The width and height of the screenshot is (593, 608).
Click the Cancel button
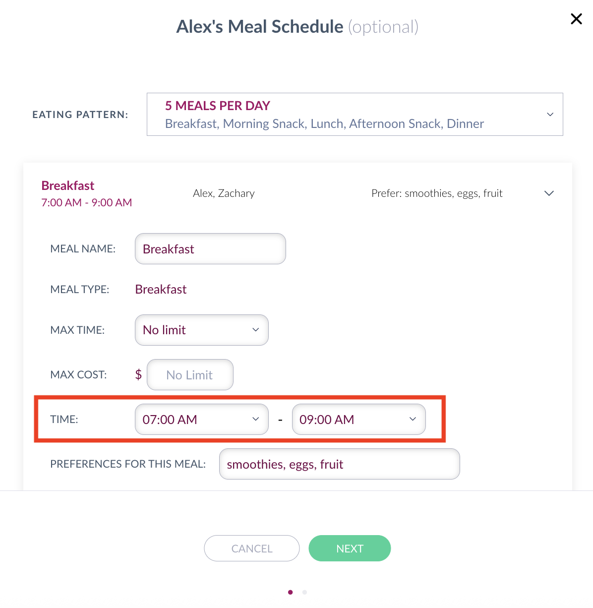point(252,548)
